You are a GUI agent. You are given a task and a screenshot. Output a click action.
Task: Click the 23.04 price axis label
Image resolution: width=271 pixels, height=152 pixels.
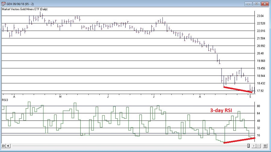pyautogui.click(x=260, y=16)
